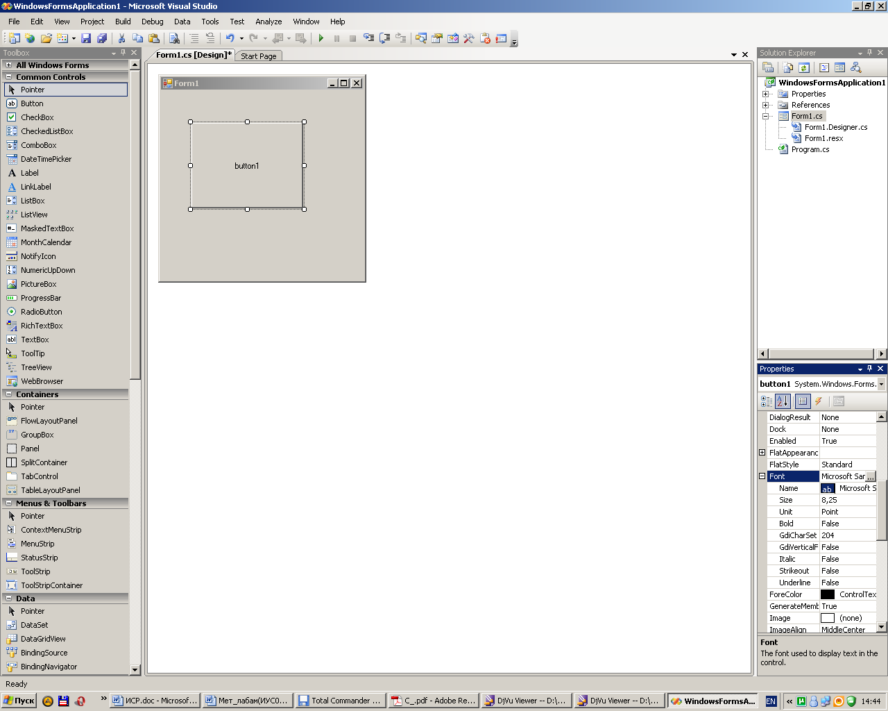Start debugging with the green play icon
The image size is (888, 711).
pyautogui.click(x=321, y=38)
